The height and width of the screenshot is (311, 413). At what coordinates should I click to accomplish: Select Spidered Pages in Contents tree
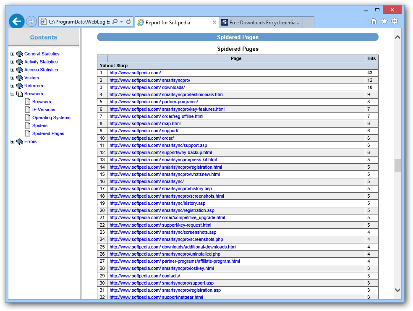[48, 133]
